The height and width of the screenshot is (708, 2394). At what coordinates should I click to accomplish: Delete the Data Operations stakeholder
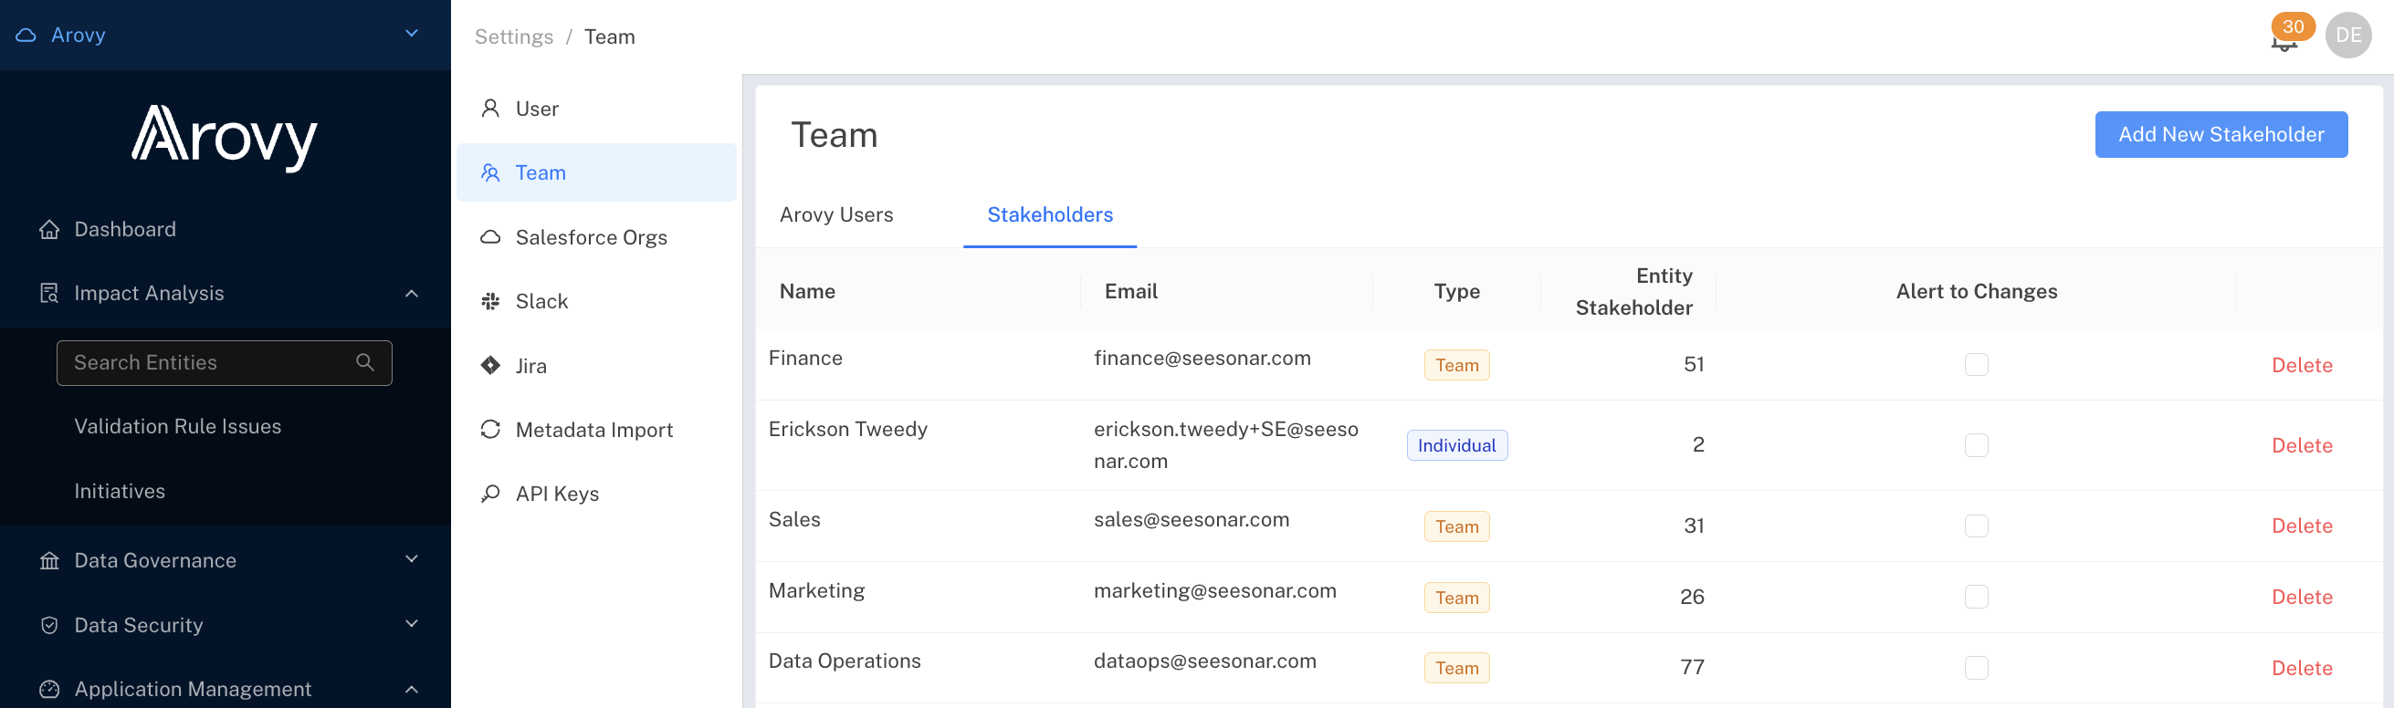2302,668
